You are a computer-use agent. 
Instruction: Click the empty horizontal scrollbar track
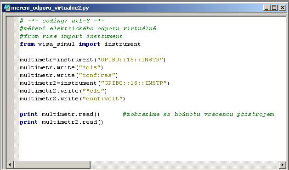point(185,165)
